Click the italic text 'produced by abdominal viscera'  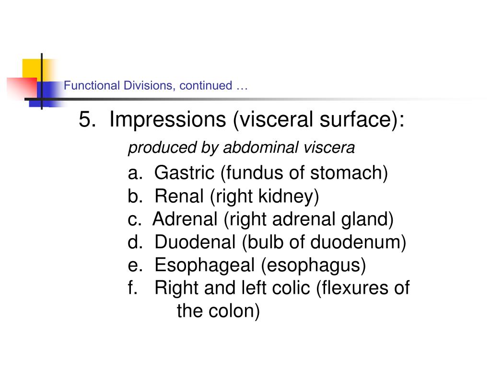[x=242, y=148]
